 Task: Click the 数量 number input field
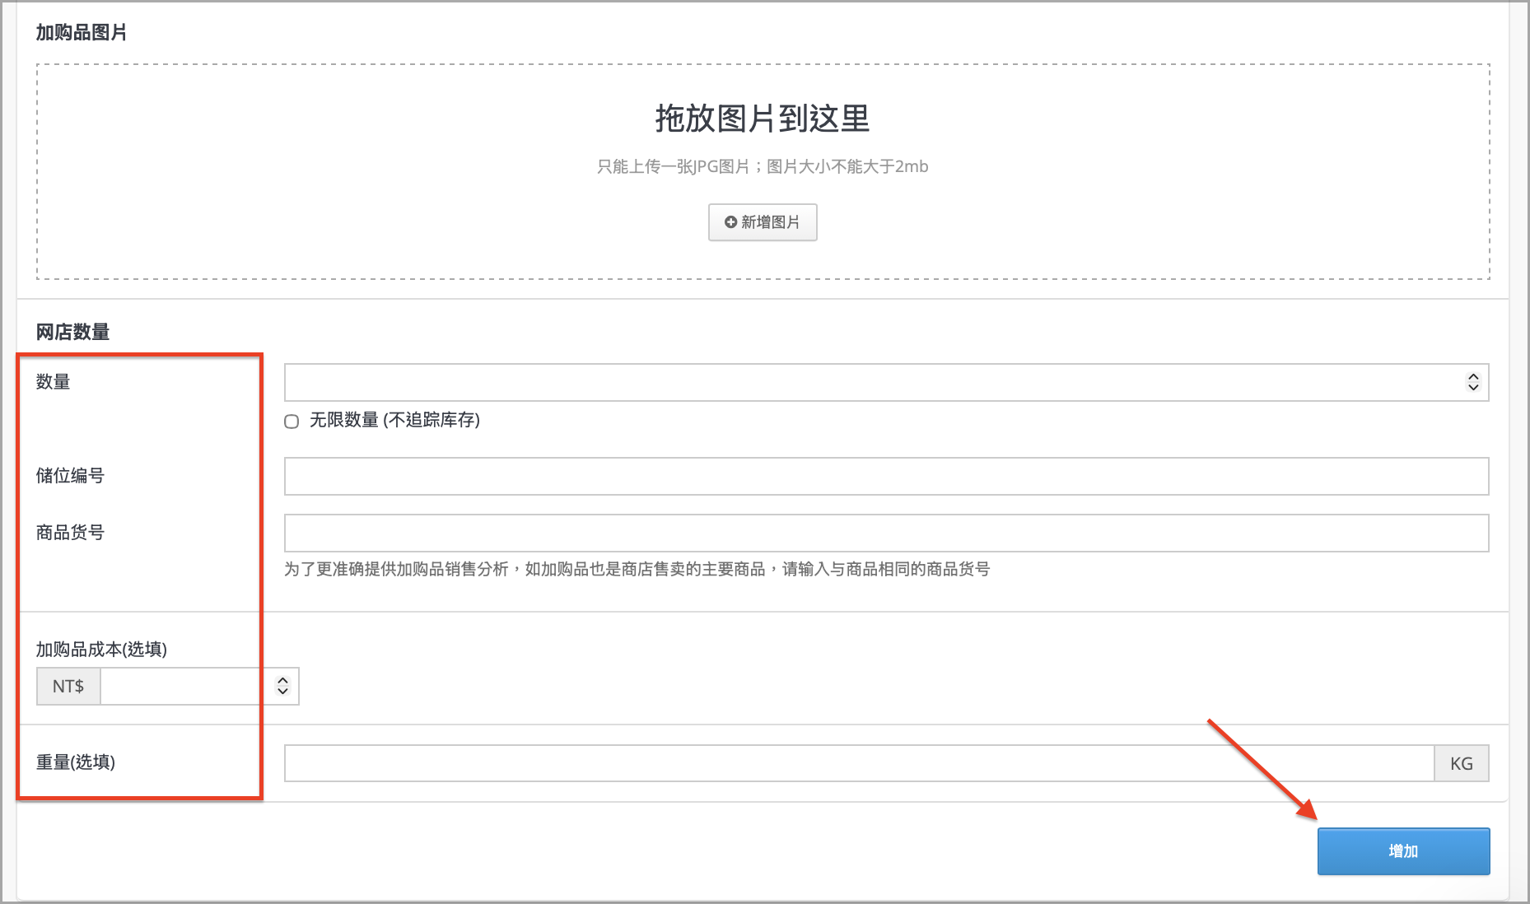[886, 383]
